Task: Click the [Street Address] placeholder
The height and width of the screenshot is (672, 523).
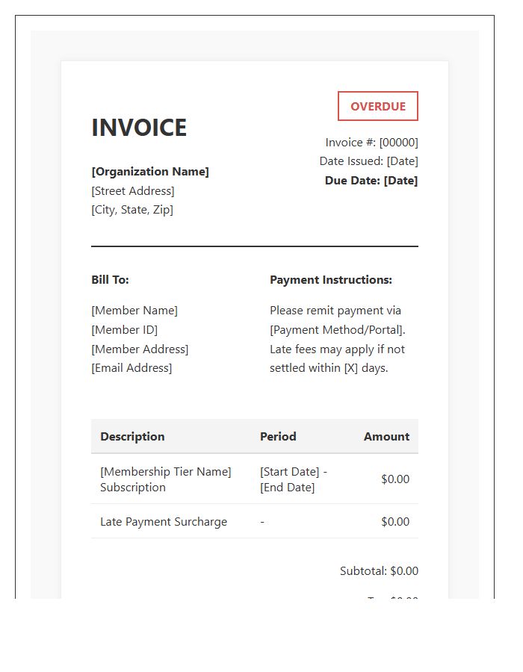Action: [133, 190]
